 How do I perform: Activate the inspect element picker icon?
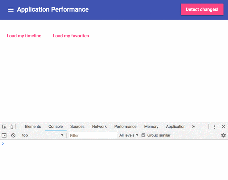[5, 127]
